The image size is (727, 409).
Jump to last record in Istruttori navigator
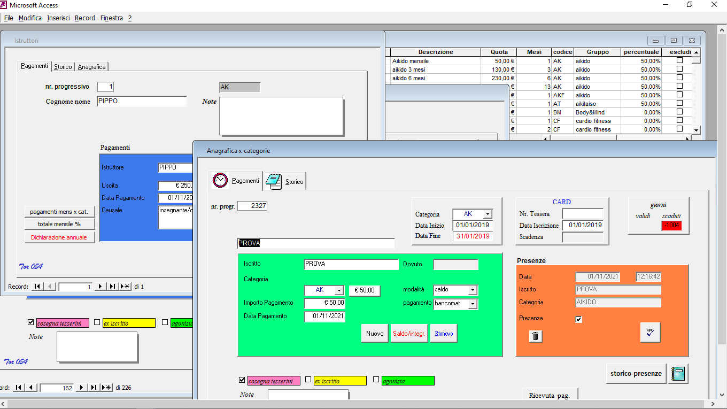click(112, 287)
